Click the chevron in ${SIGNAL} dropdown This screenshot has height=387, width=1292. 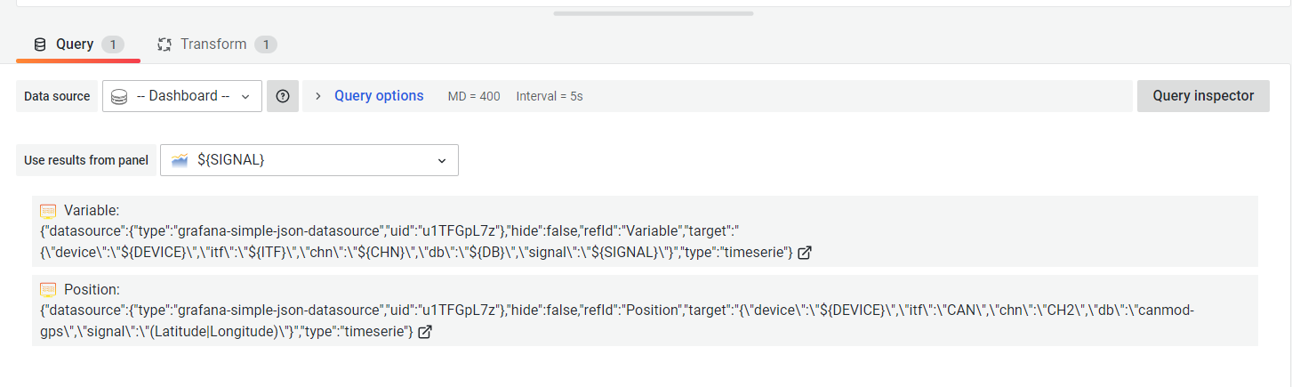click(x=442, y=160)
